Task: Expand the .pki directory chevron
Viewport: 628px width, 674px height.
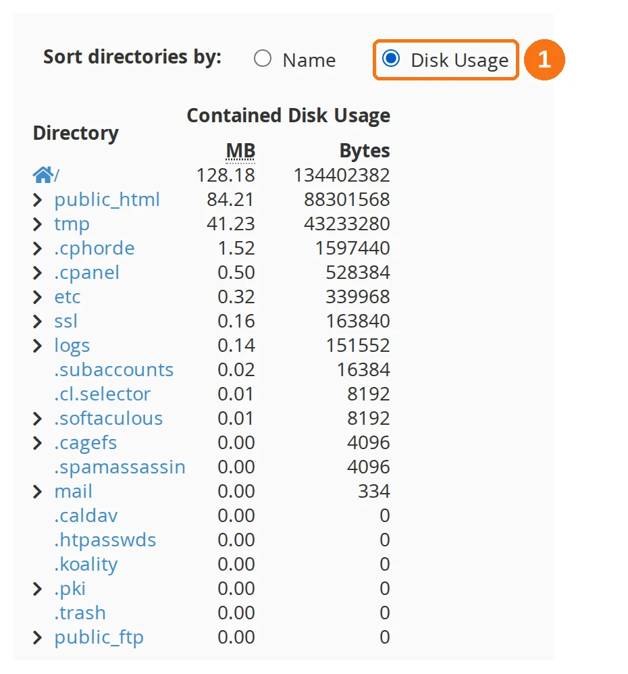Action: (37, 588)
